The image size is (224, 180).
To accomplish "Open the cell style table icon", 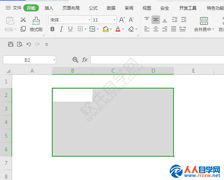I will pyautogui.click(x=92, y=29).
